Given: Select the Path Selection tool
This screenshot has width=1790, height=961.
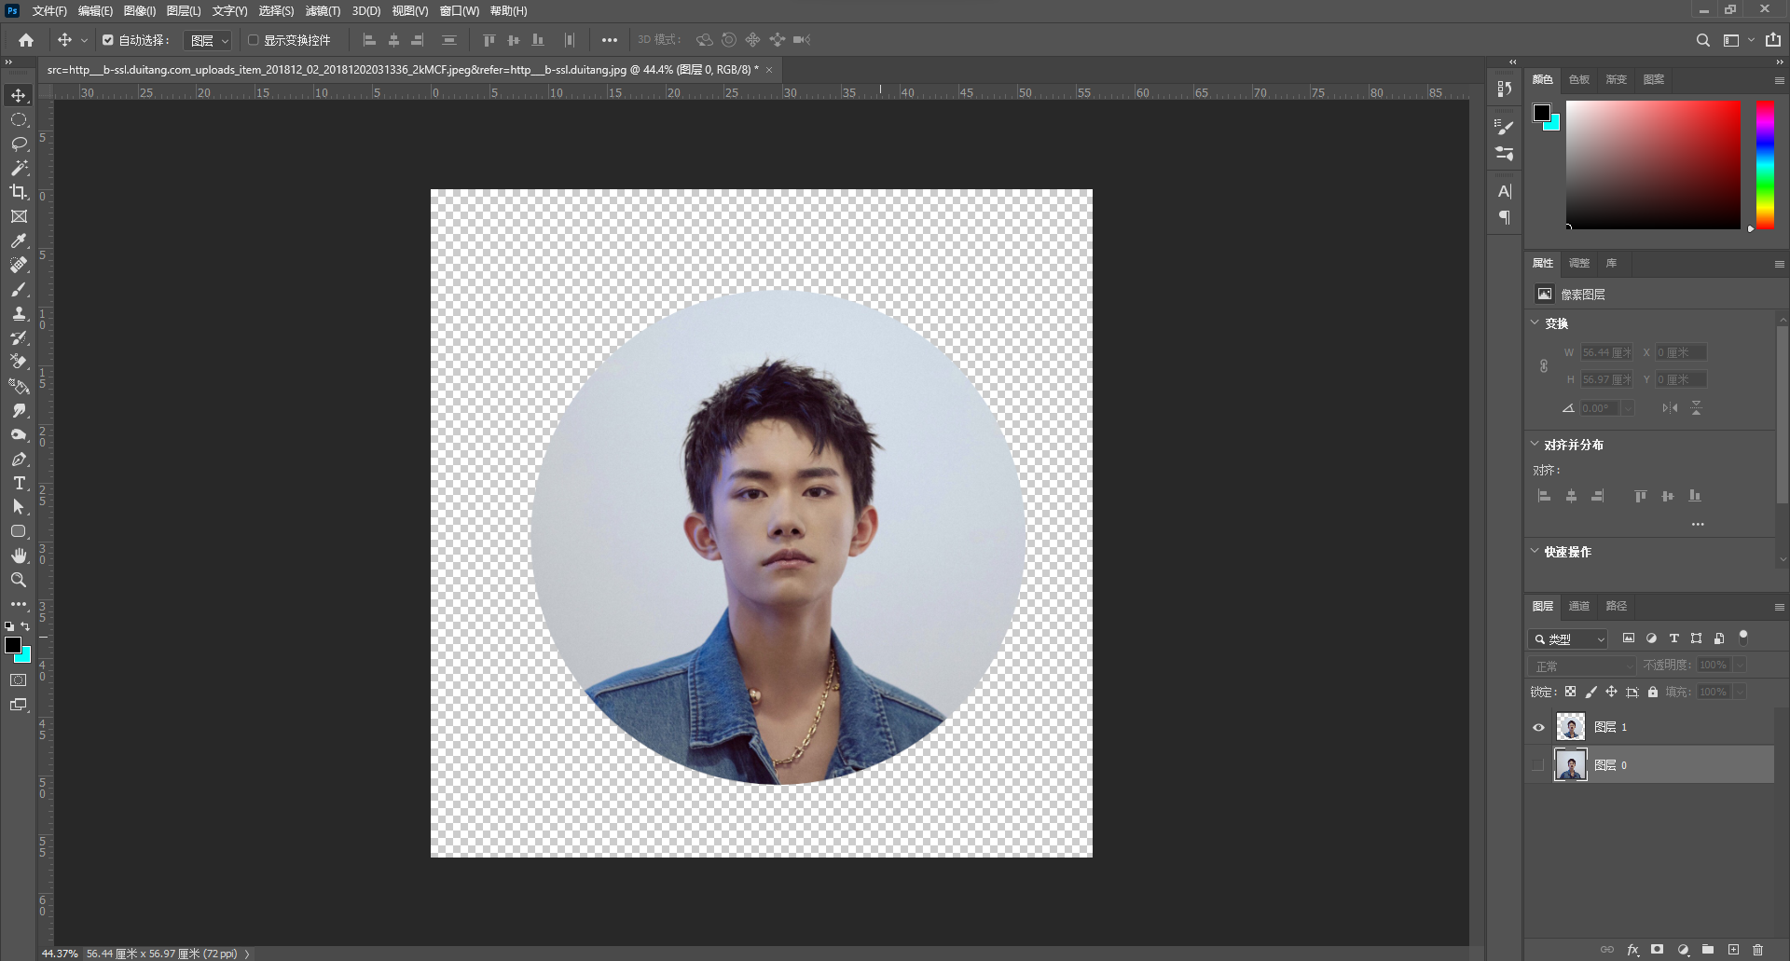Looking at the screenshot, I should pyautogui.click(x=19, y=507).
